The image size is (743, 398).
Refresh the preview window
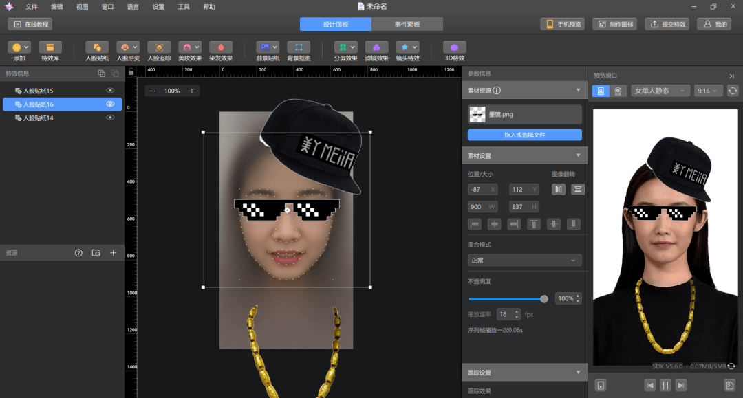click(x=733, y=91)
